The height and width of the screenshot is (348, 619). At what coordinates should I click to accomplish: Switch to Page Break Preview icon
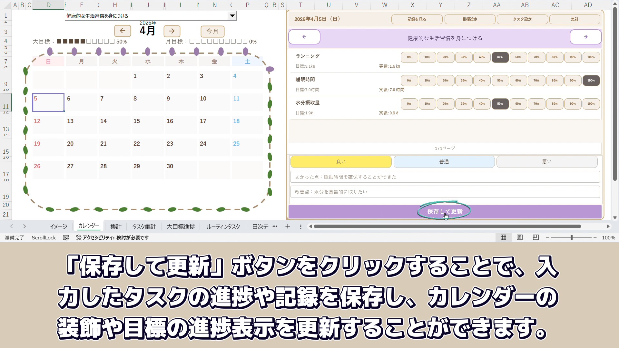pyautogui.click(x=536, y=237)
